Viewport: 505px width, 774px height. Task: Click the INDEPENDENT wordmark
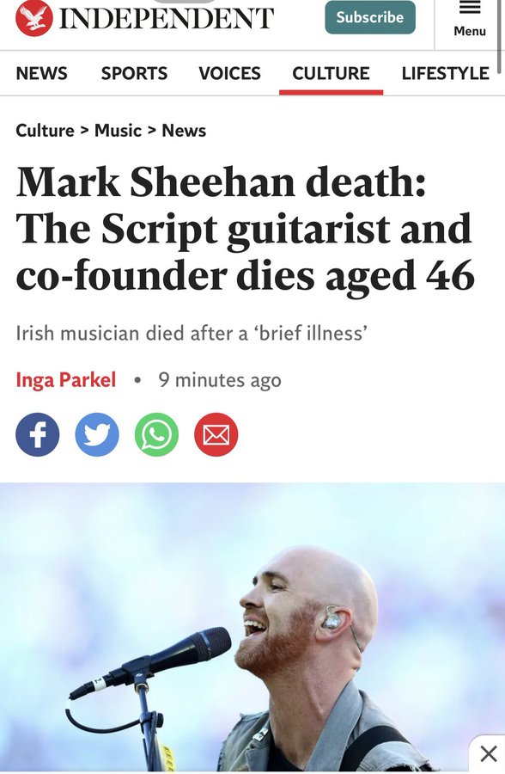pyautogui.click(x=167, y=18)
